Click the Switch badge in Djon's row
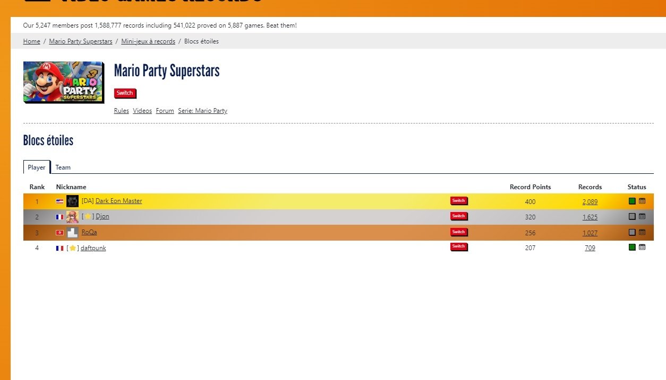This screenshot has width=666, height=380. click(459, 216)
